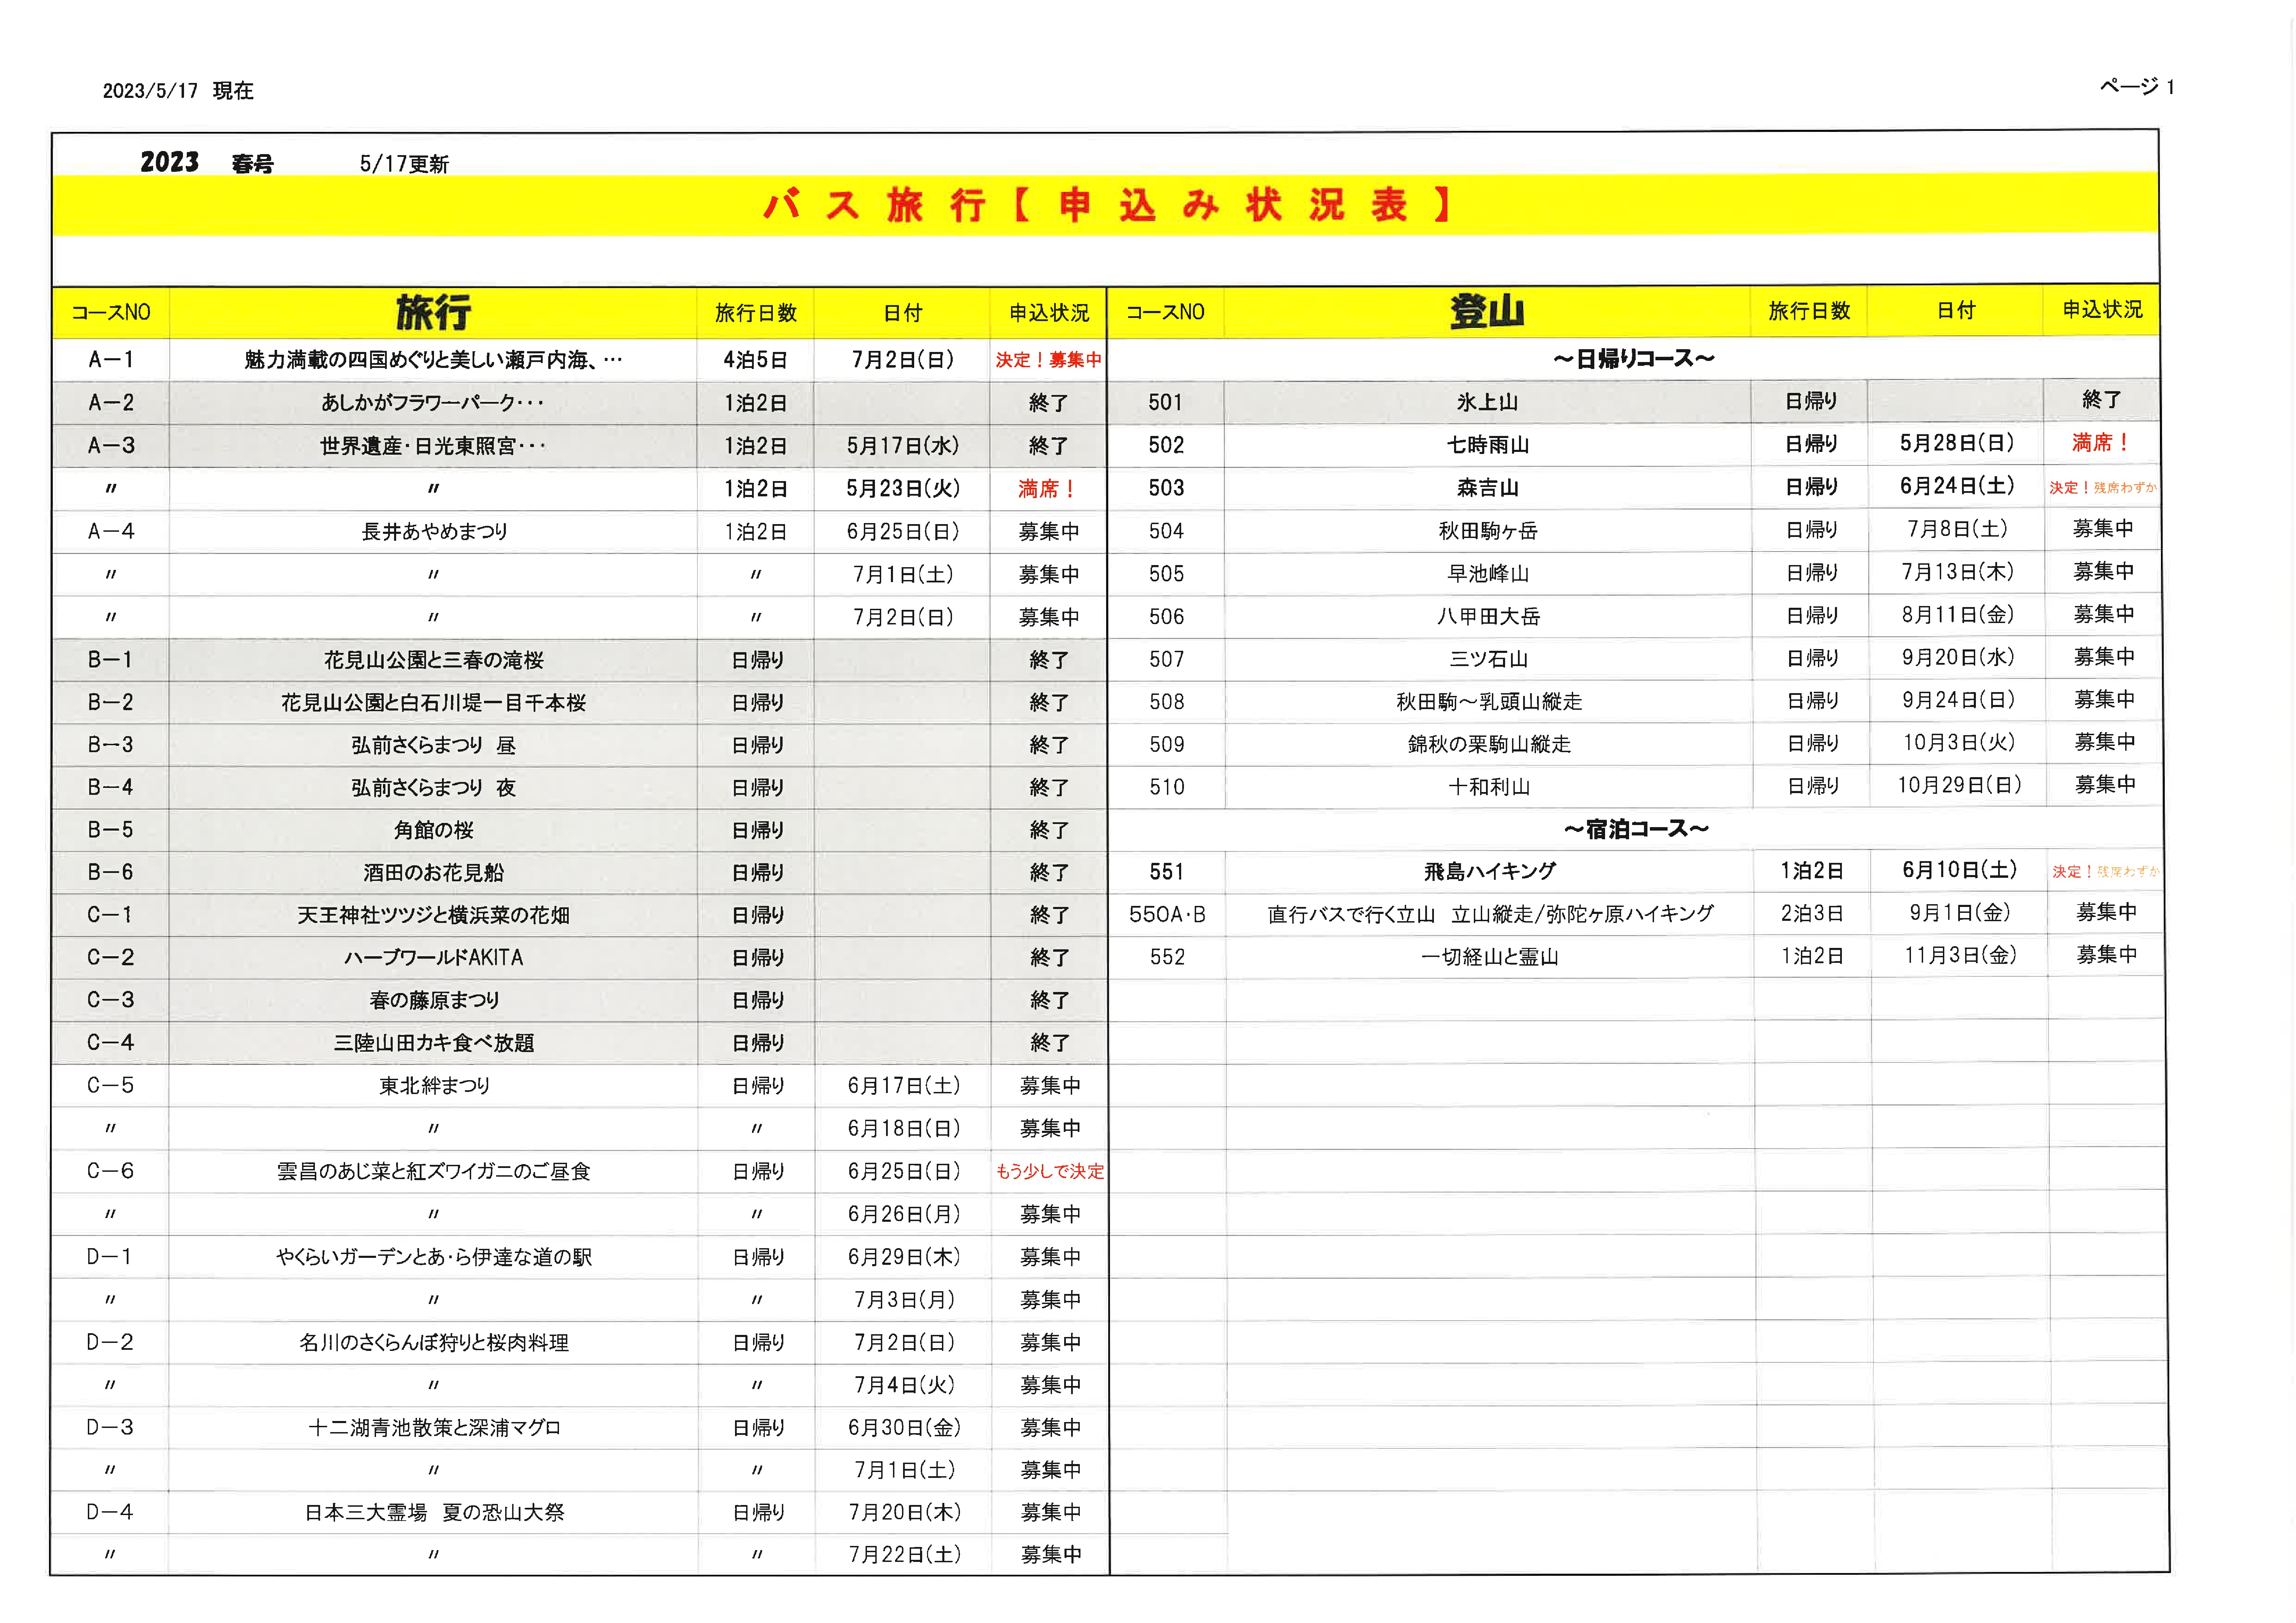Click course number 550A・B cell
Image resolution: width=2296 pixels, height=1623 pixels.
[1167, 915]
